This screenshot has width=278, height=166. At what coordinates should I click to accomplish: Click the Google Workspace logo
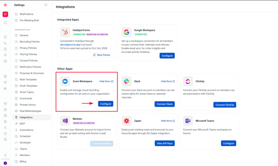127,32
